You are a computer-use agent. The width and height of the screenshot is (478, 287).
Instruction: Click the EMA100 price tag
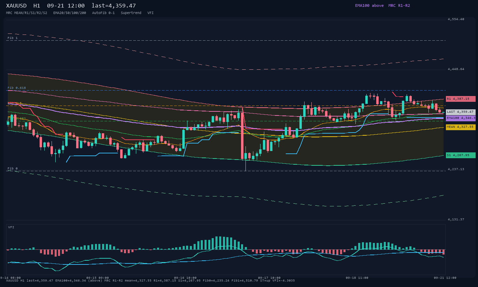pos(461,118)
